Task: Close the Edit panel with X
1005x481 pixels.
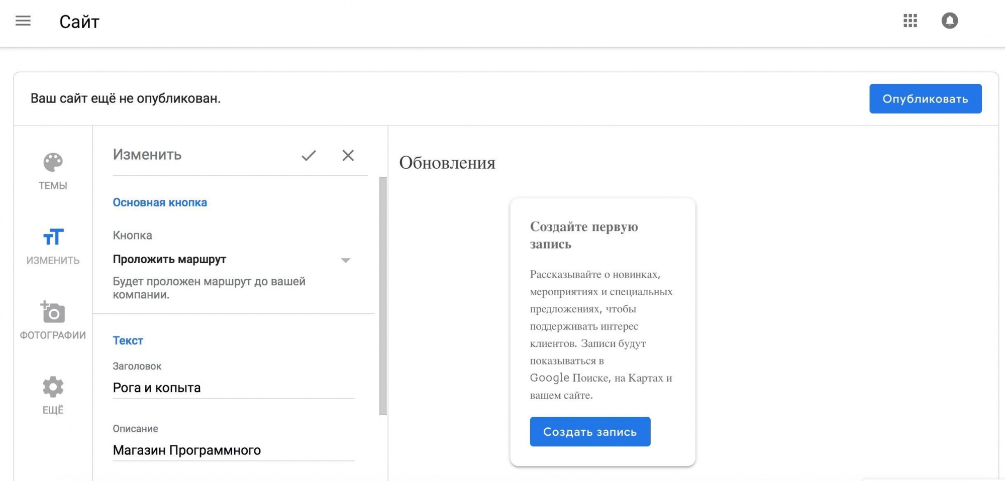Action: click(x=348, y=155)
